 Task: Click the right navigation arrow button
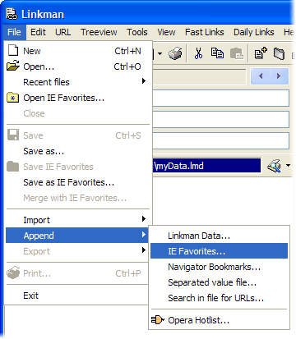coord(279,76)
